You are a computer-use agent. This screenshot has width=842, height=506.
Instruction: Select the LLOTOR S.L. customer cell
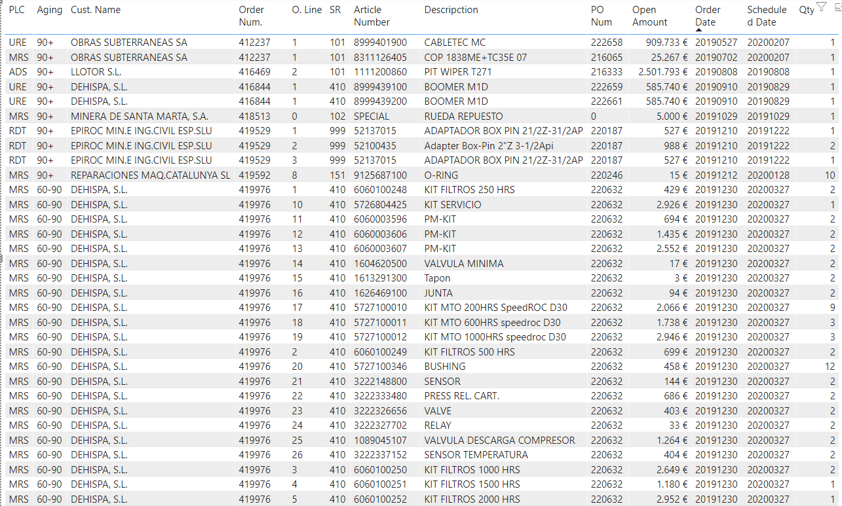[x=96, y=72]
